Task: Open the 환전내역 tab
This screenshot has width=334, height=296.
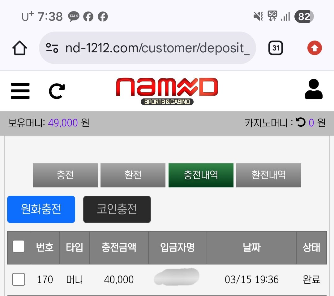Action: tap(269, 175)
